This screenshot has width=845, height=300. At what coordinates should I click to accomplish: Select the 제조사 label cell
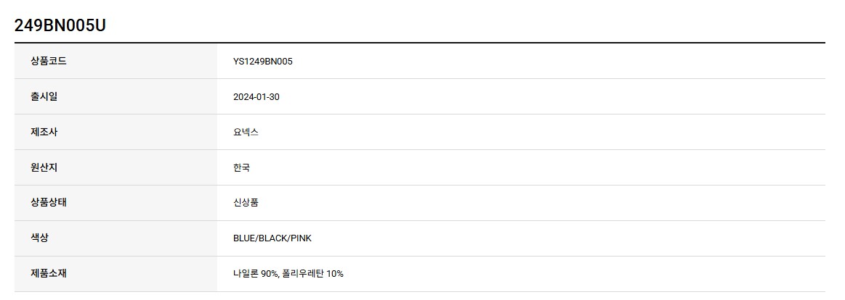pyautogui.click(x=116, y=133)
